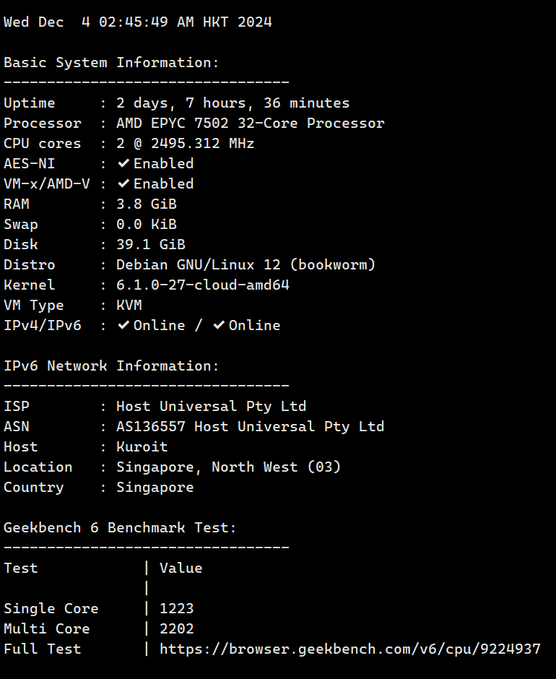Click the 39.1 GiB disk value
The image size is (556, 679).
[150, 244]
